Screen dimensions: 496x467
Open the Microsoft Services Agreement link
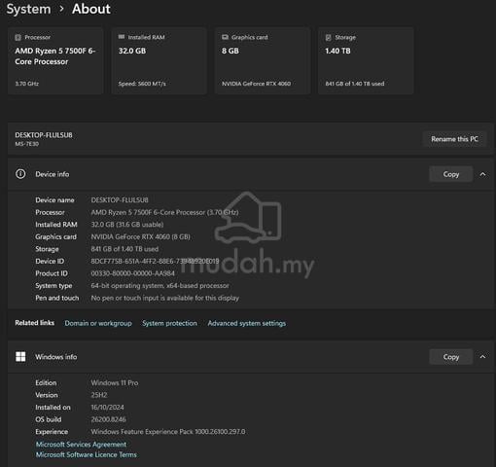[81, 444]
